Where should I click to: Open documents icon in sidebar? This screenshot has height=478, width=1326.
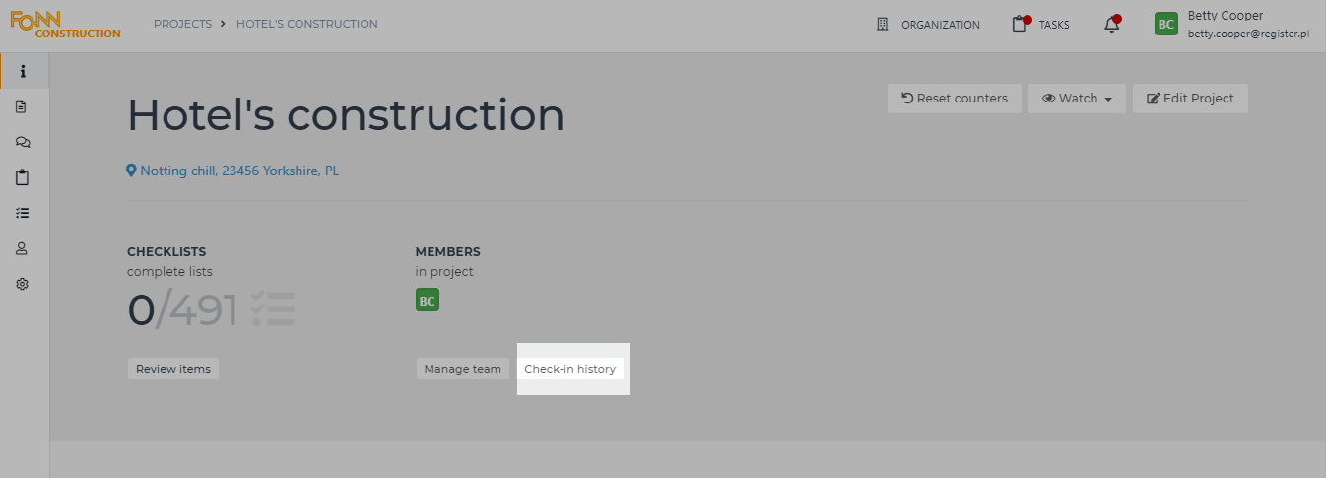22,106
